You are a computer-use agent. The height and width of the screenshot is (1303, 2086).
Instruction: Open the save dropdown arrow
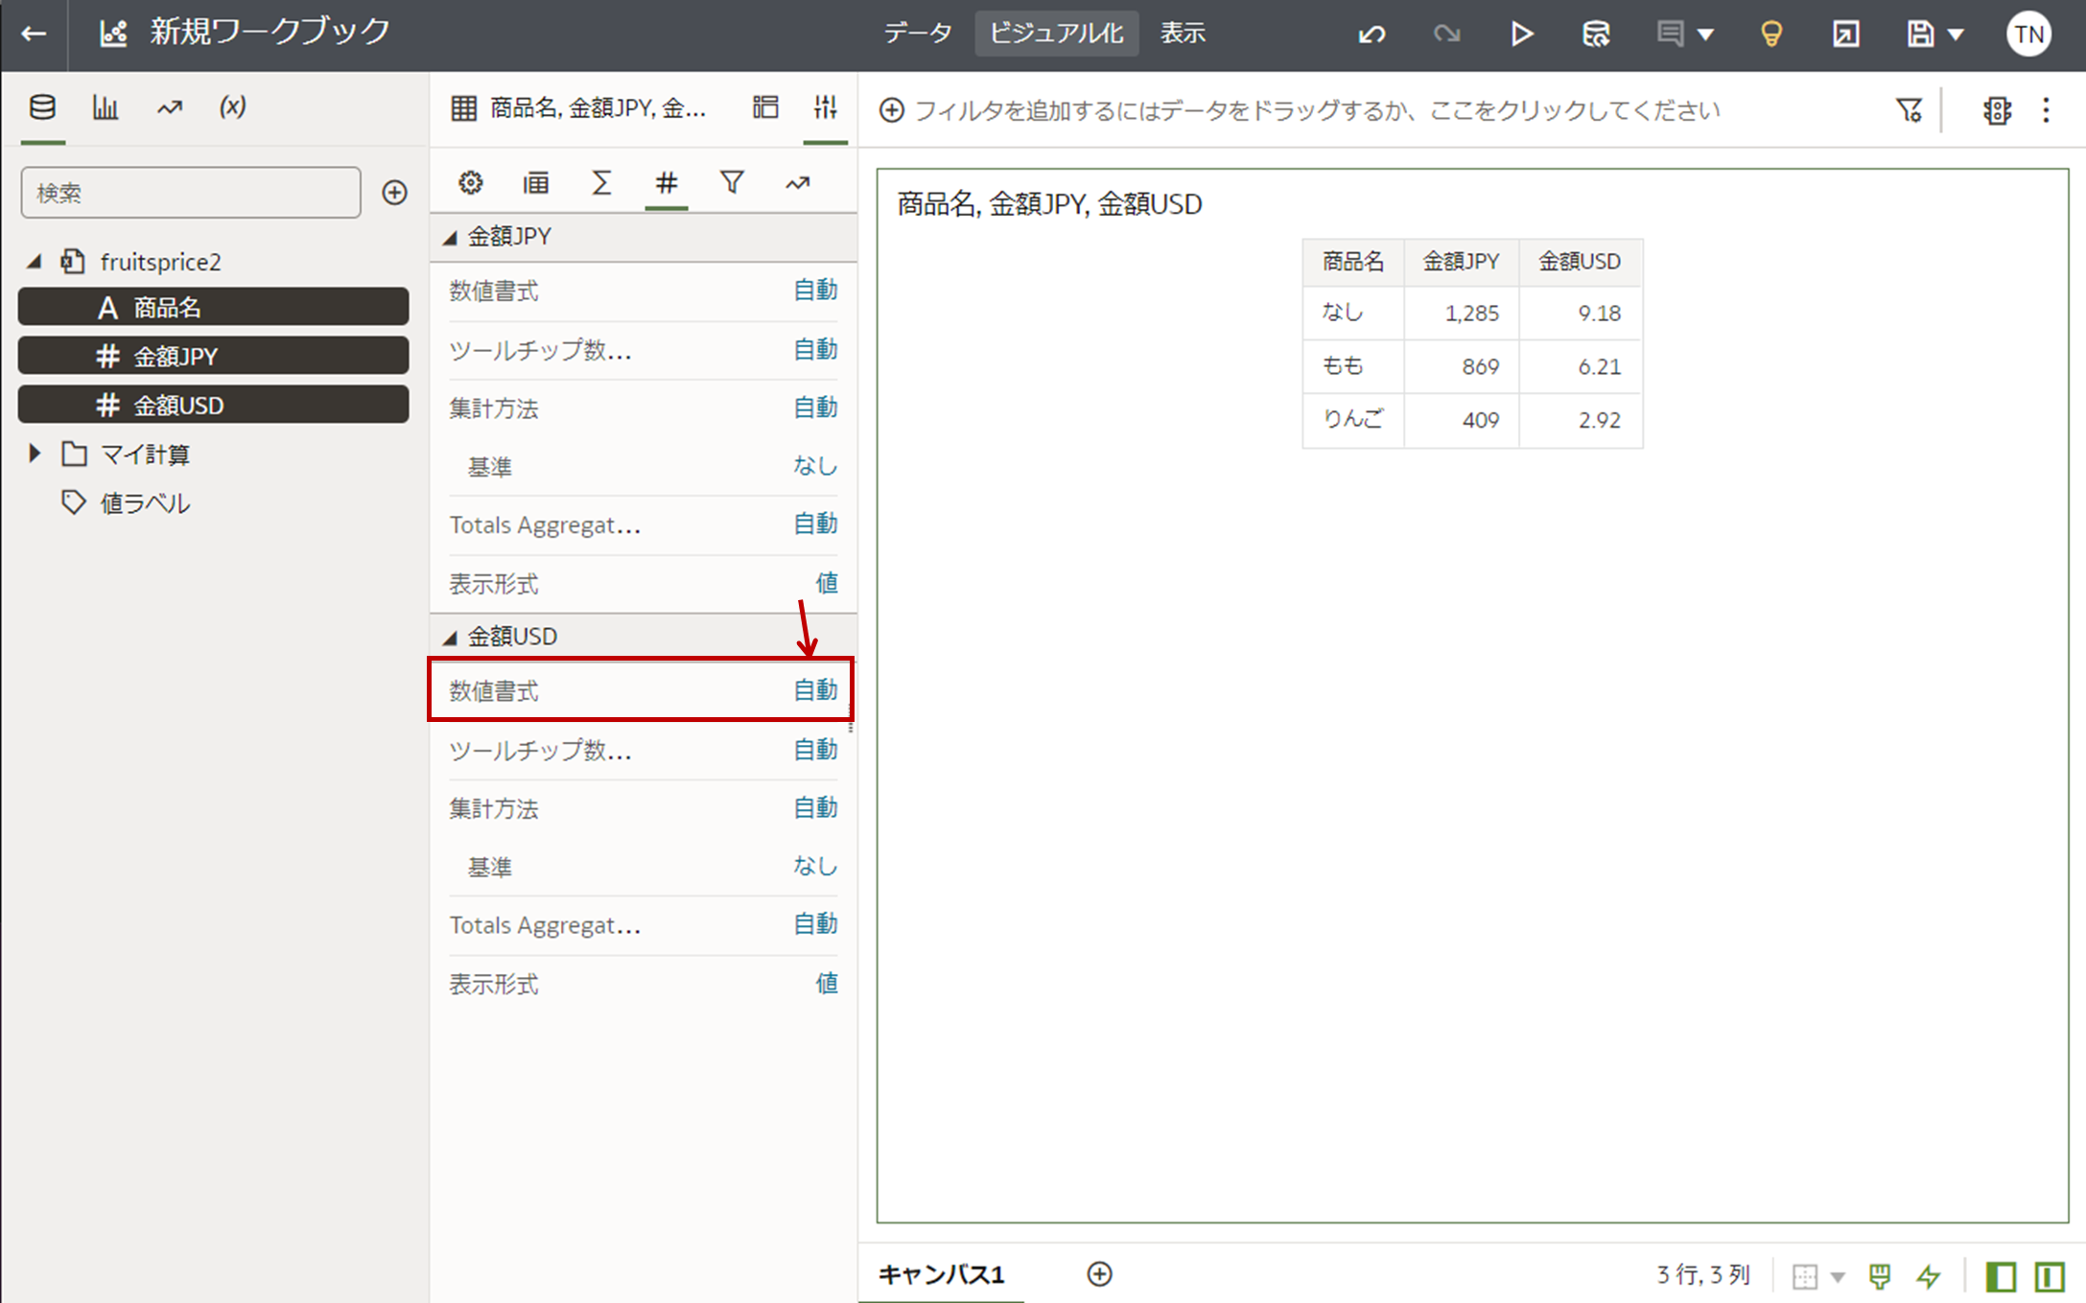(1956, 35)
